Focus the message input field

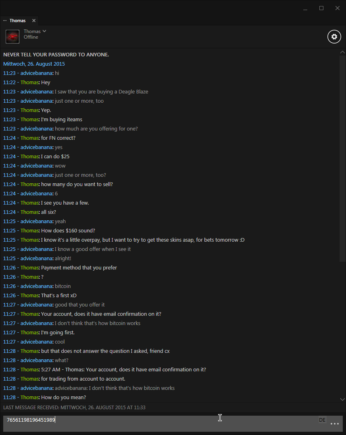pyautogui.click(x=161, y=423)
